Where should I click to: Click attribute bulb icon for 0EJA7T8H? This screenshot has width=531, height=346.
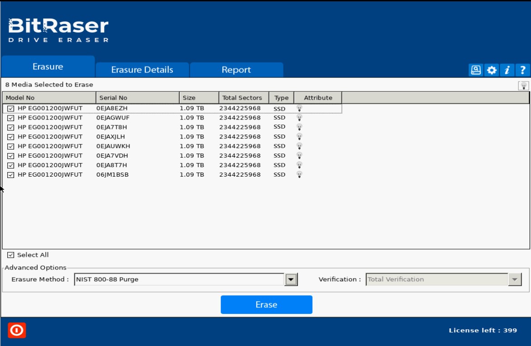pos(299,127)
